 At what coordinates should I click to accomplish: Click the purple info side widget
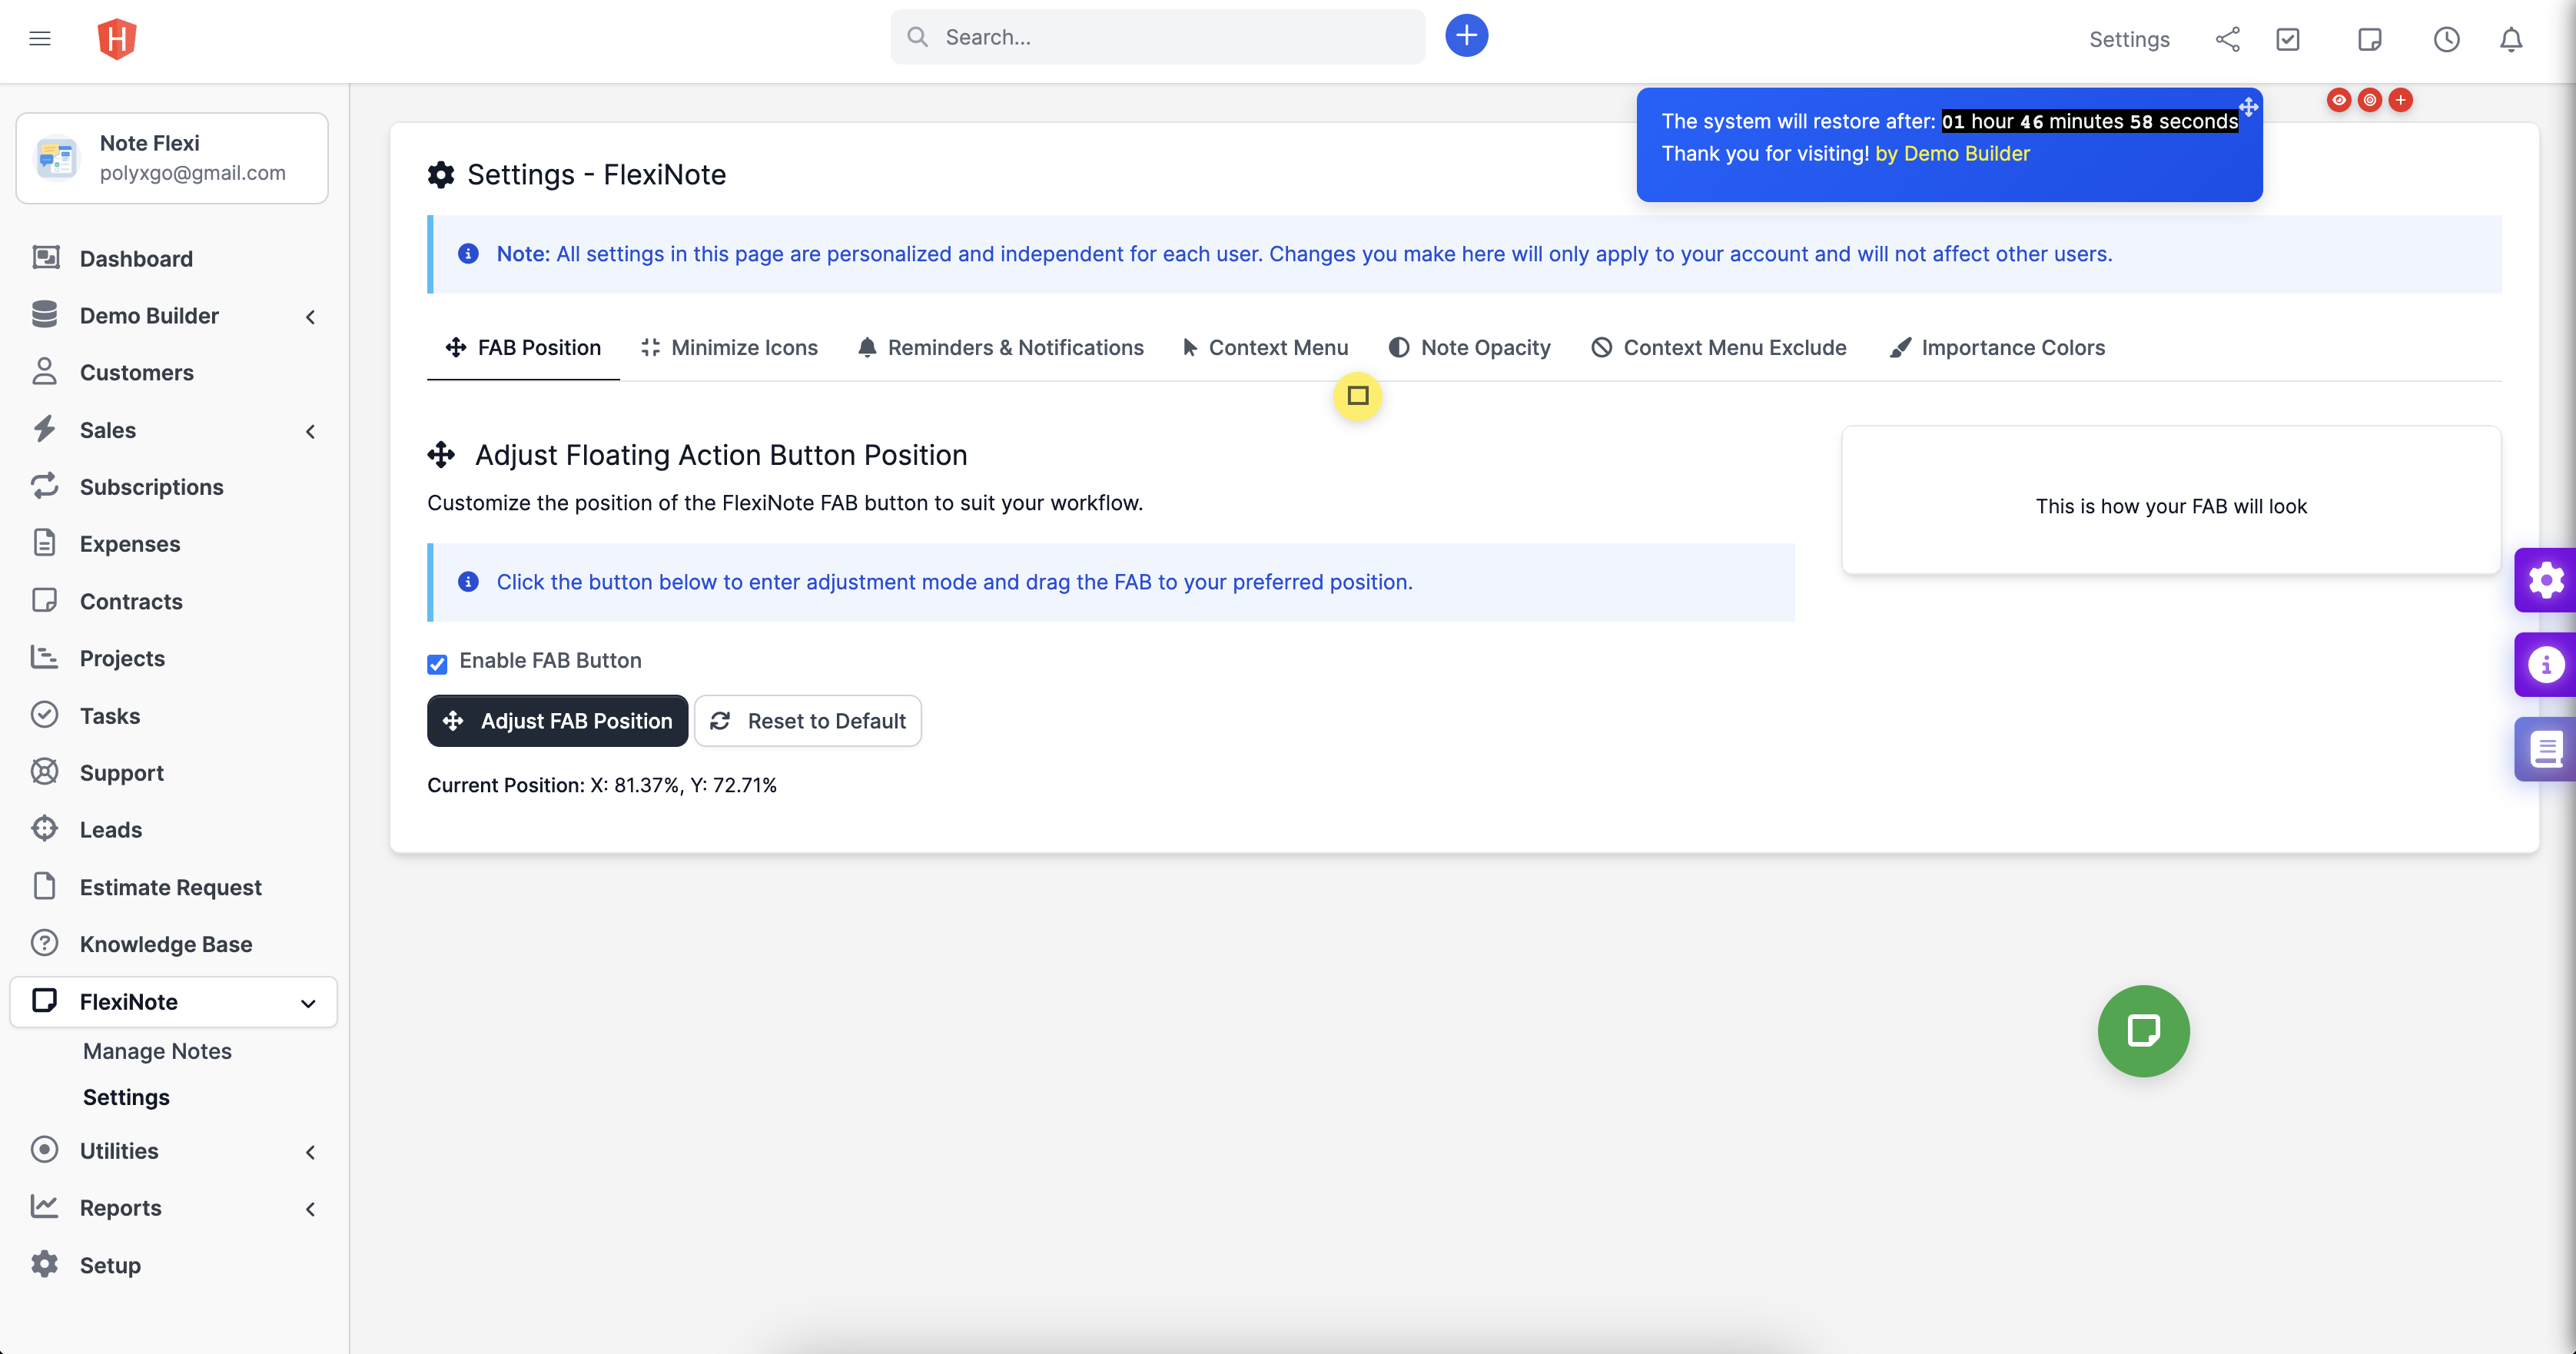(2545, 664)
